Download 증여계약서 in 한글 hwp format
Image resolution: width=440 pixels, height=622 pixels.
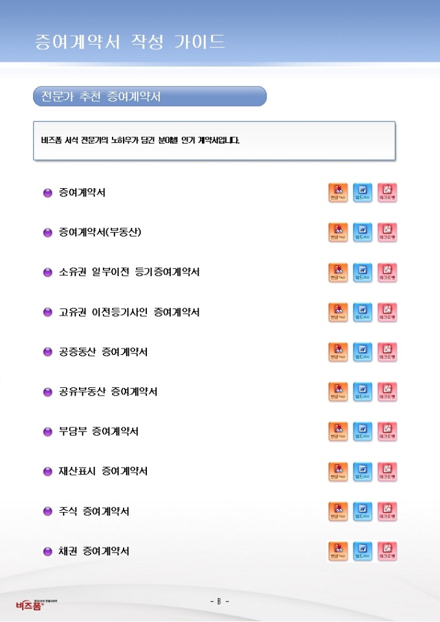pyautogui.click(x=338, y=193)
